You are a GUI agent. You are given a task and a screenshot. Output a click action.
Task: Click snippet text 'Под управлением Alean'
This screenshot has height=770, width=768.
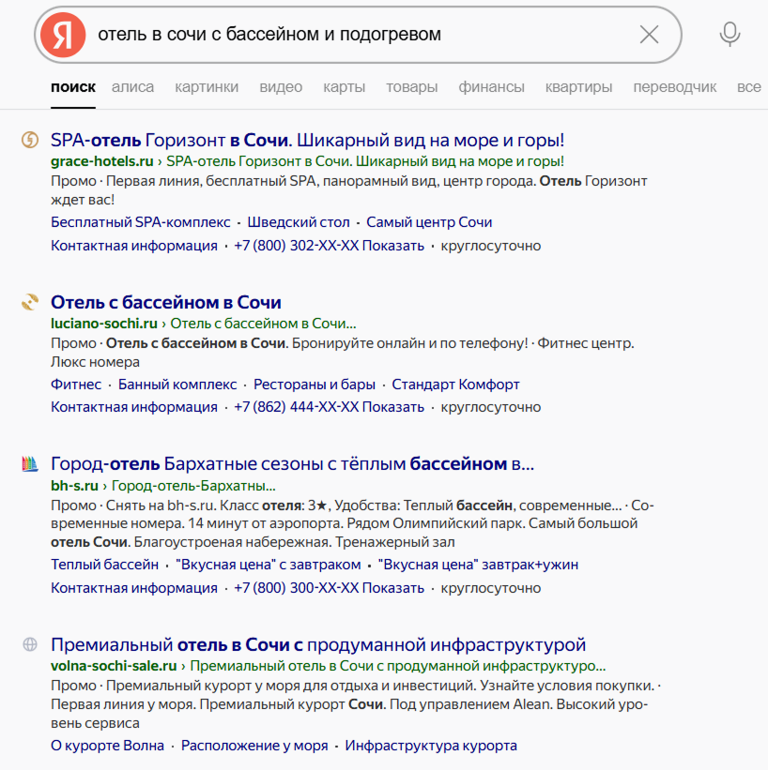[x=470, y=704]
